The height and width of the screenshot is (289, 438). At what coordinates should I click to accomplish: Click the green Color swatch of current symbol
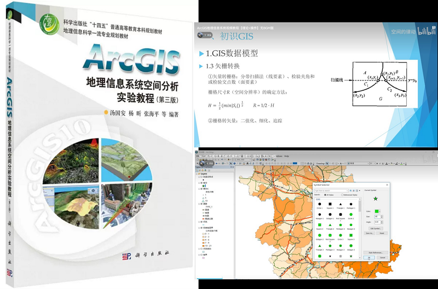point(377,211)
